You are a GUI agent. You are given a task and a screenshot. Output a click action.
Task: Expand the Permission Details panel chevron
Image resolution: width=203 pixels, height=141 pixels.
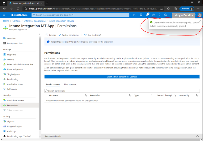point(197,136)
